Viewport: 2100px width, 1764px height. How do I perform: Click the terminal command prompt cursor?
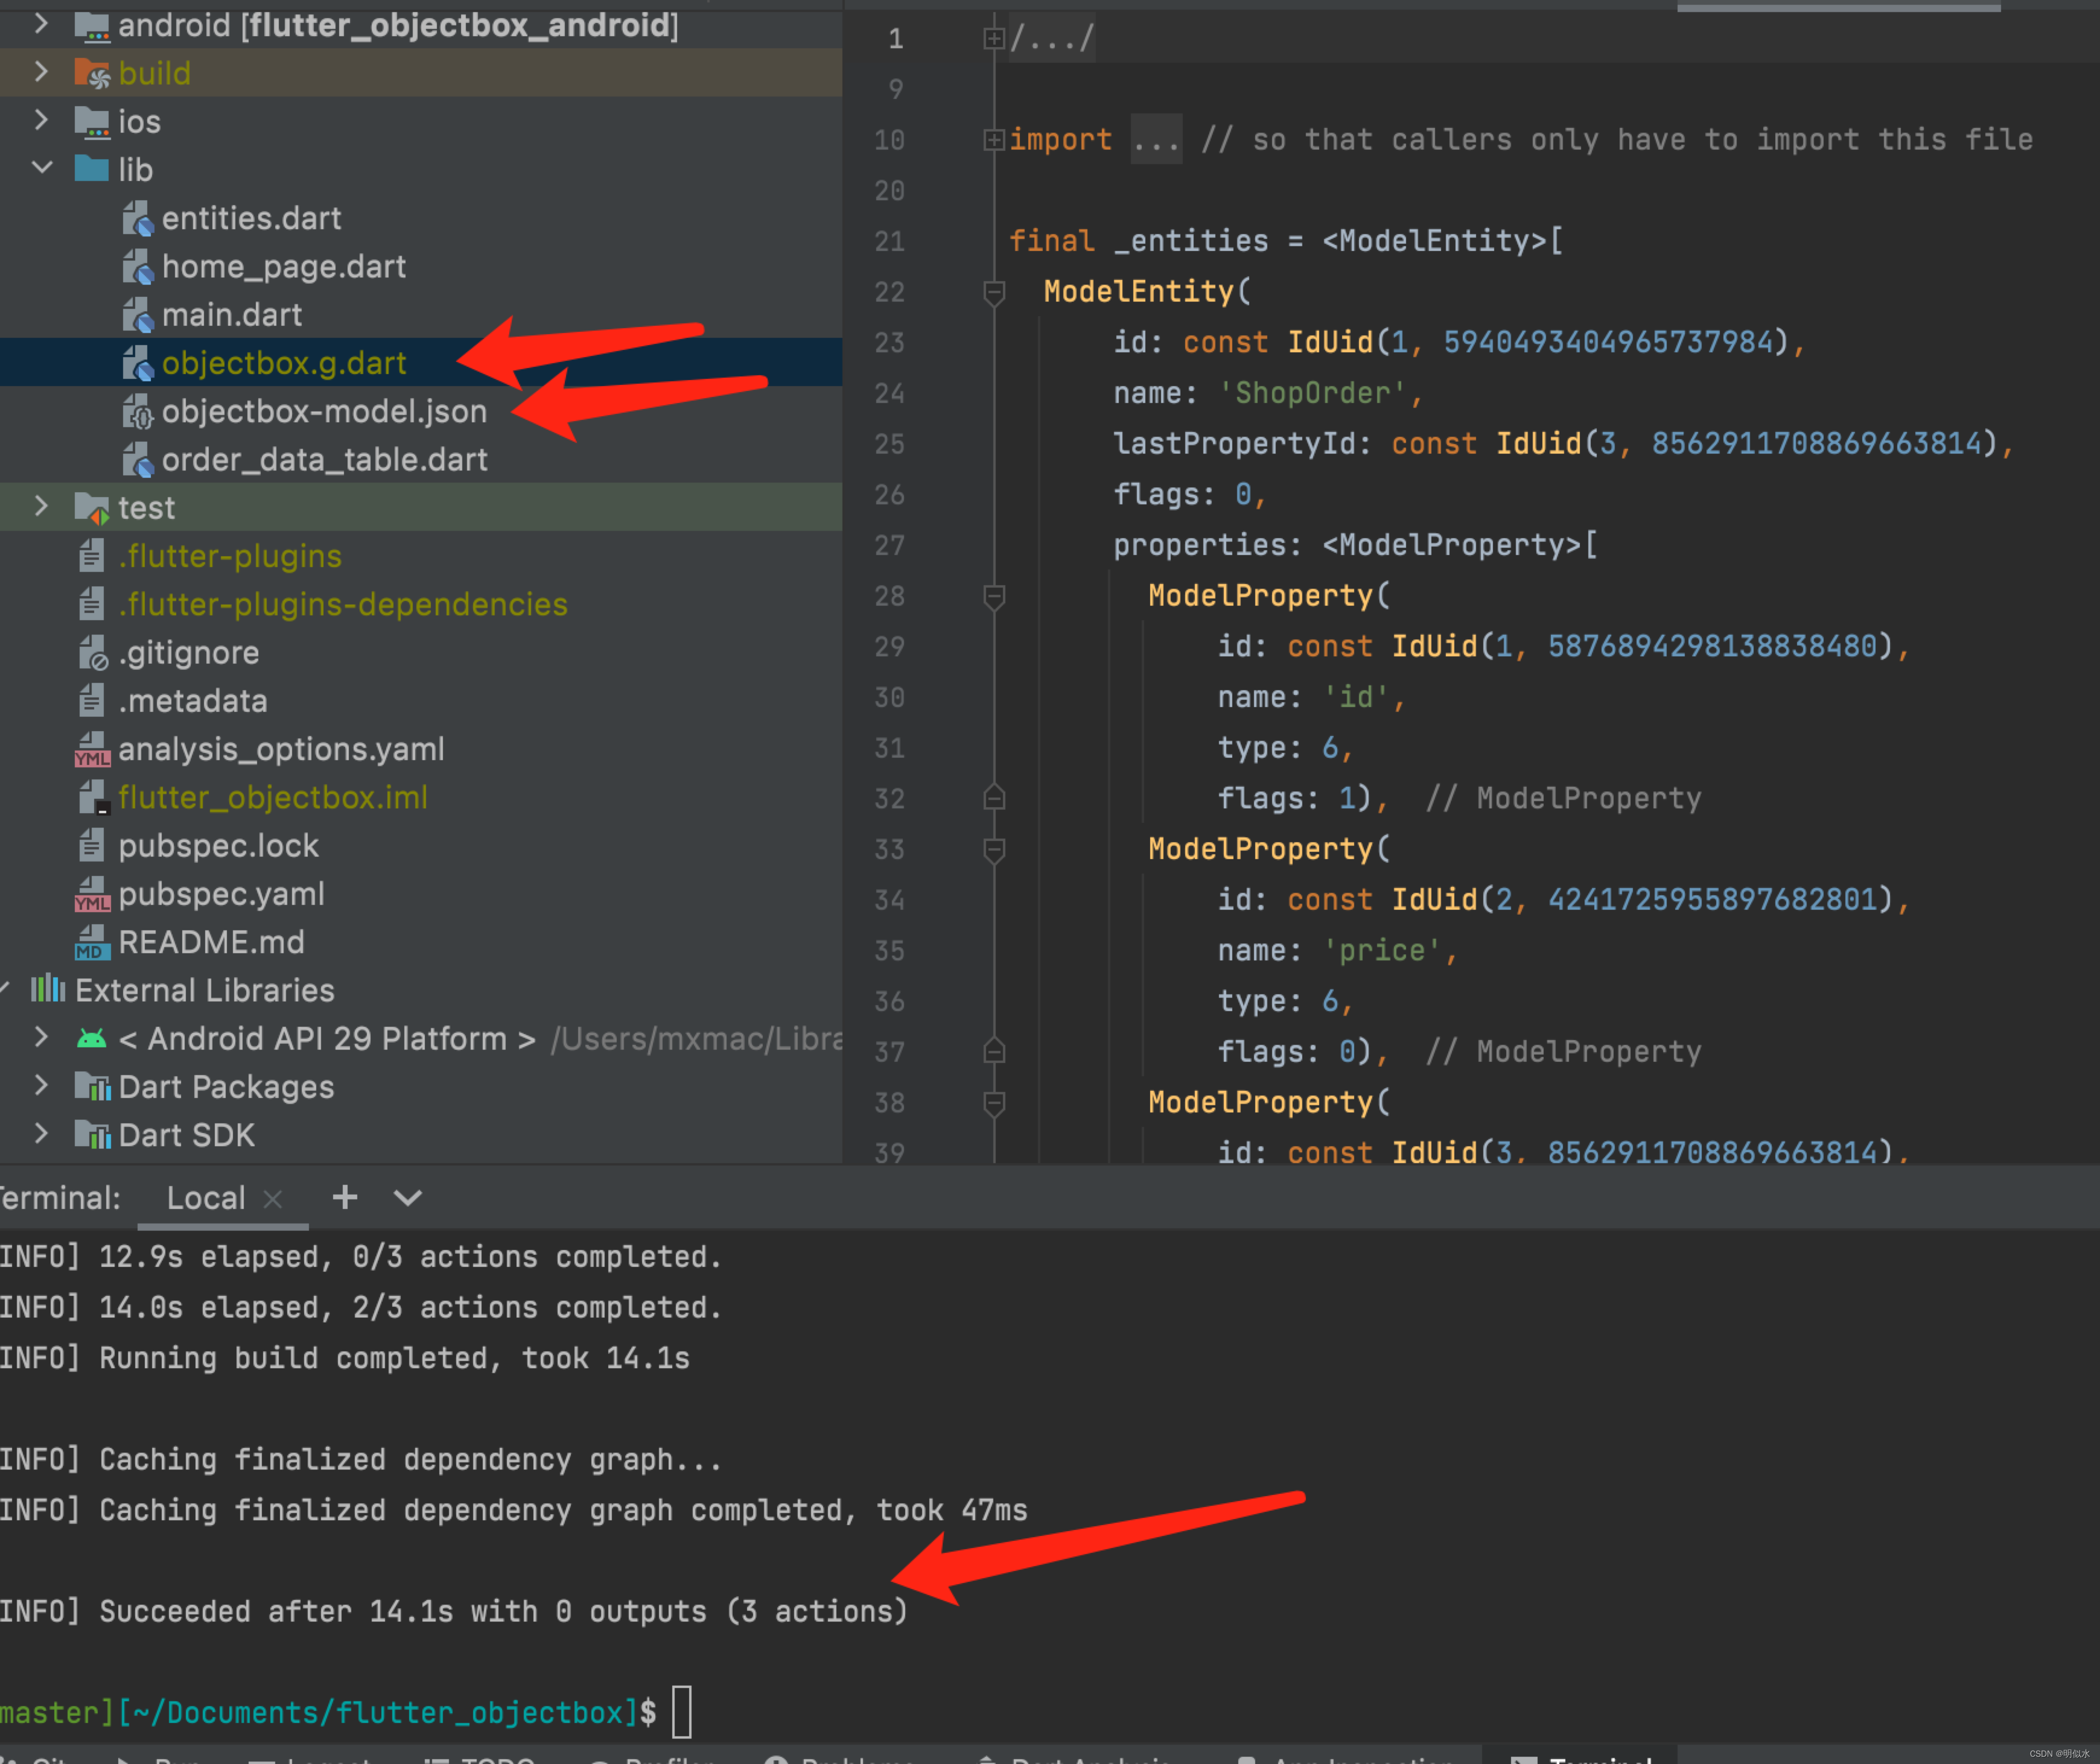681,1711
